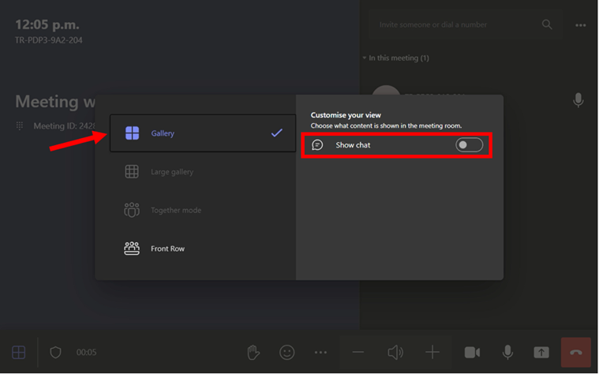
Task: Increase volume with the plus button
Action: pyautogui.click(x=432, y=352)
